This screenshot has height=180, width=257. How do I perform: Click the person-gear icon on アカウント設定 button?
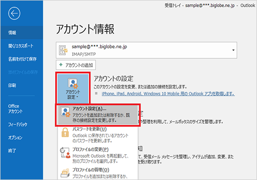73,83
